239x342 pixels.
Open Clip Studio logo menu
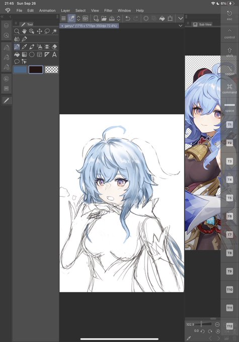8,10
